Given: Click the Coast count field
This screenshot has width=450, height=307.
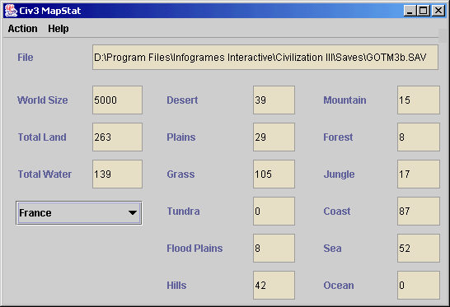Looking at the screenshot, I should point(419,211).
